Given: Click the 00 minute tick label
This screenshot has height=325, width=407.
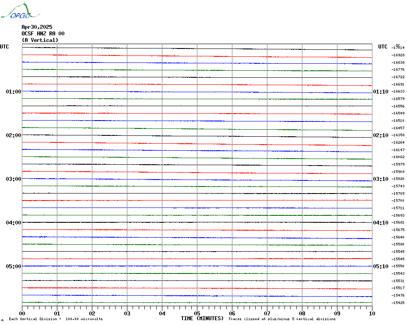Looking at the screenshot, I should 22,314.
